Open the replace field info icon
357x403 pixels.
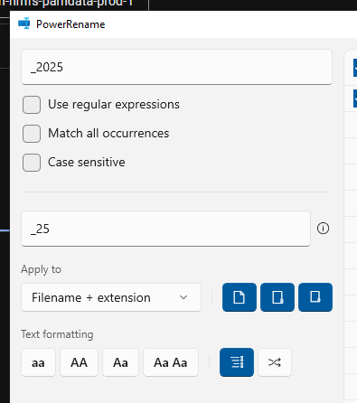pyautogui.click(x=323, y=229)
